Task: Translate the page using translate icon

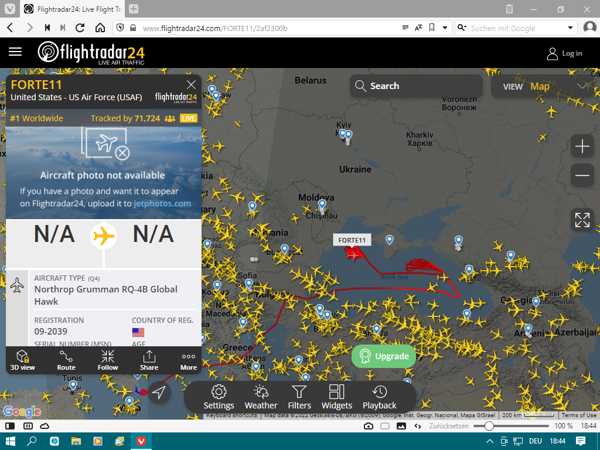Action: click(418, 28)
